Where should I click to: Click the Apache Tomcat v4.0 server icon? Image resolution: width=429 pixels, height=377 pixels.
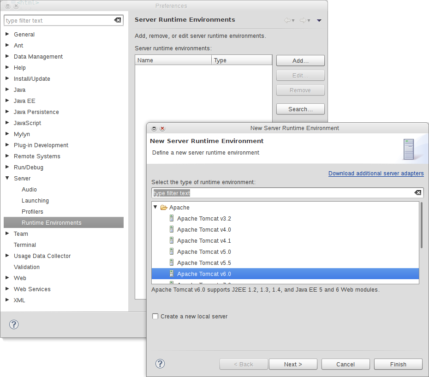172,229
